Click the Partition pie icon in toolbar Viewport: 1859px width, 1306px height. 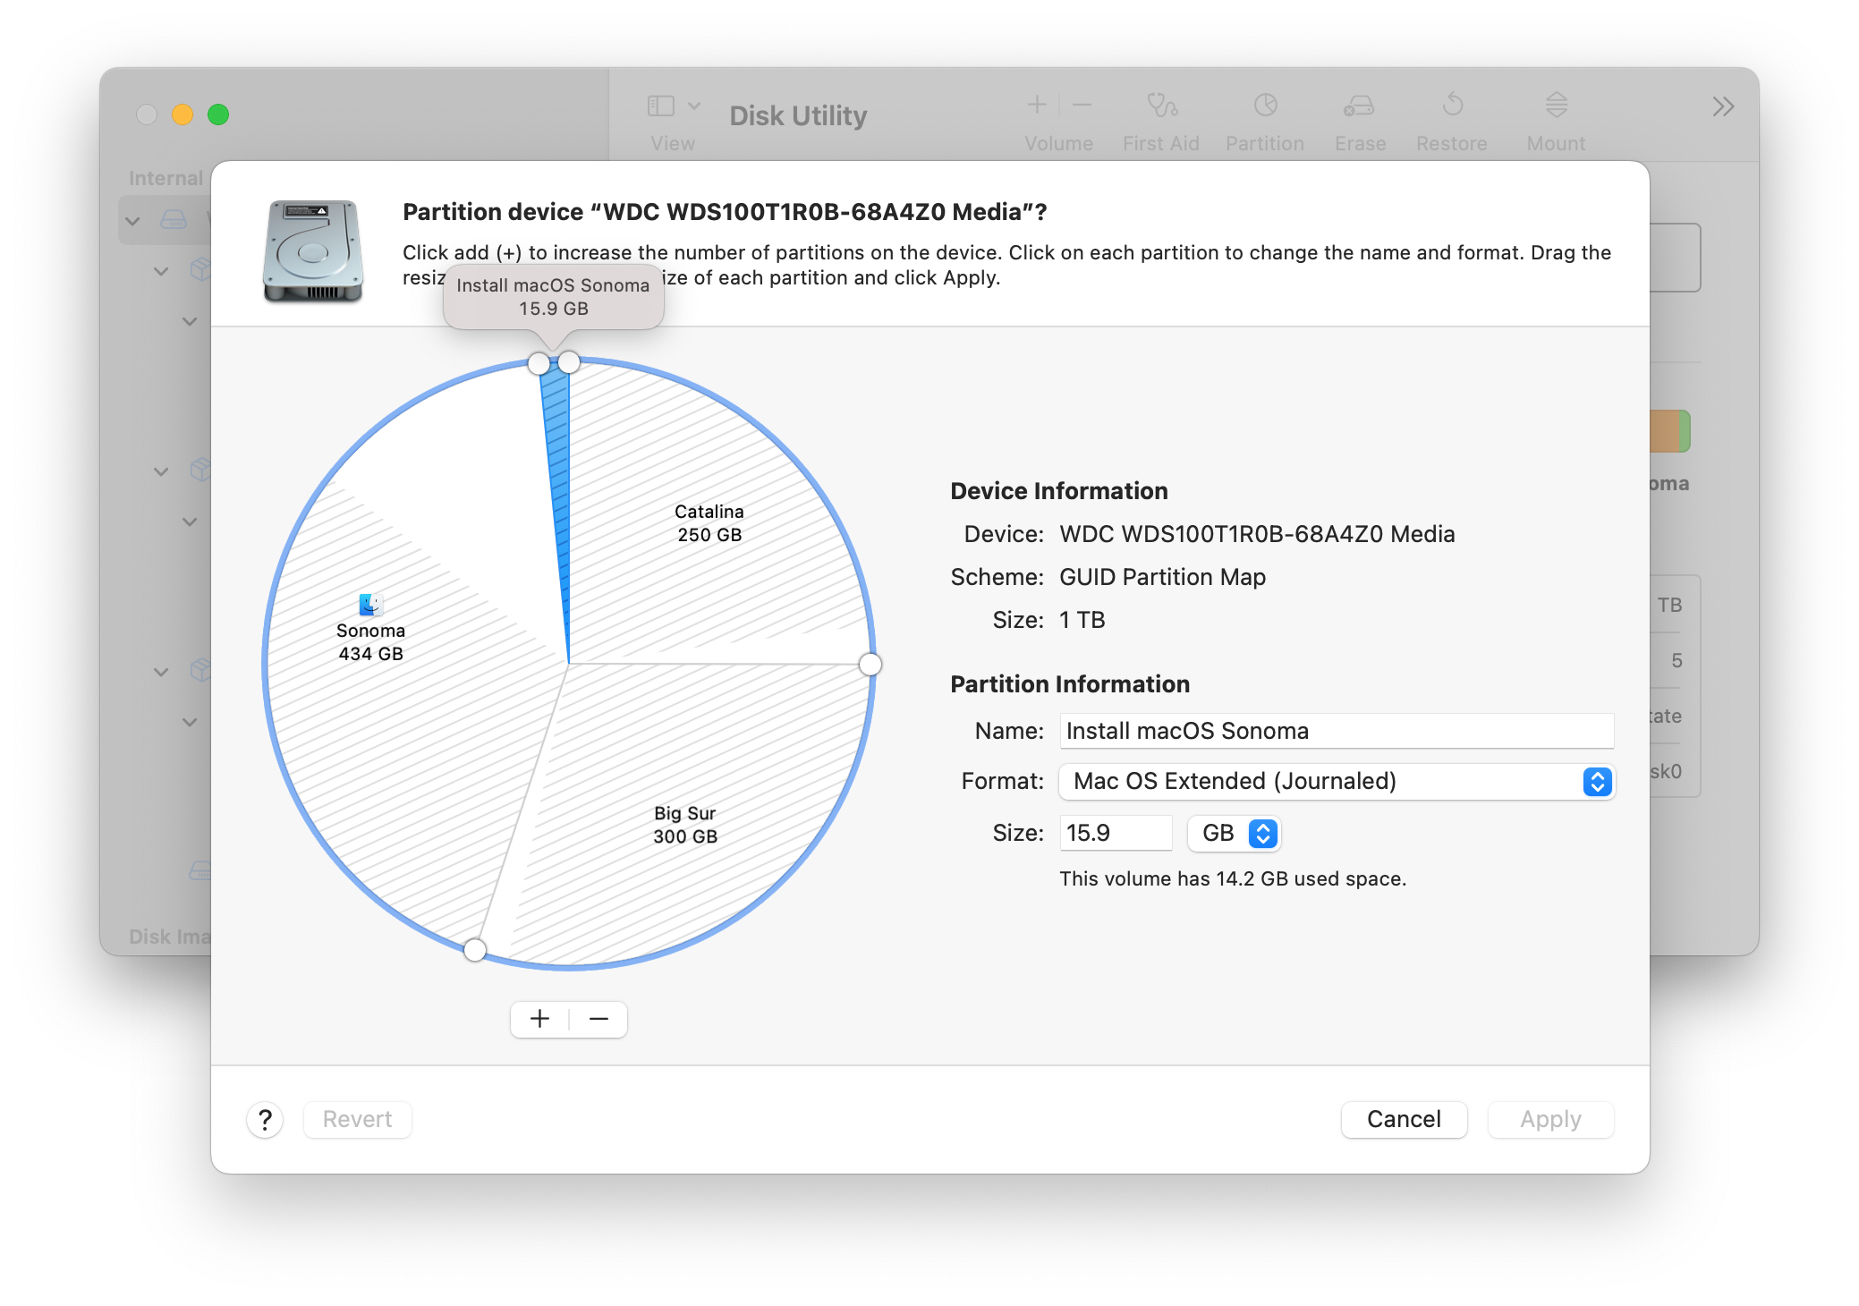[1265, 106]
